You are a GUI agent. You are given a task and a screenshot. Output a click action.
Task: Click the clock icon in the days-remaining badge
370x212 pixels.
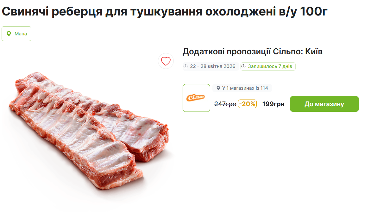click(244, 66)
